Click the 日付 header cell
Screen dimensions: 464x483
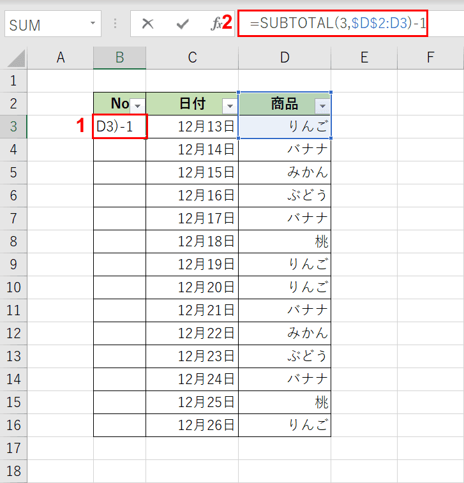[x=192, y=103]
